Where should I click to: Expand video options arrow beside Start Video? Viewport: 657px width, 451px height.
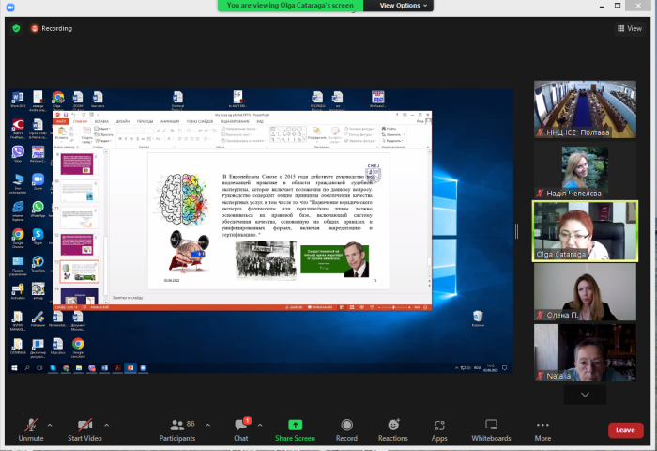[106, 424]
